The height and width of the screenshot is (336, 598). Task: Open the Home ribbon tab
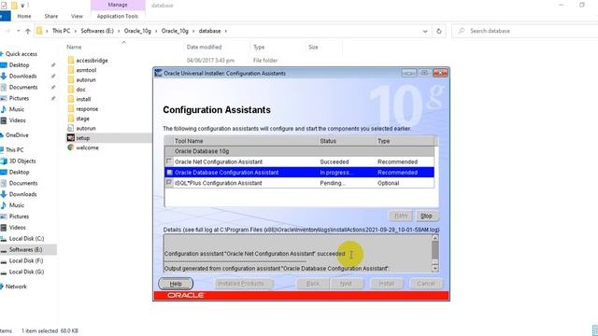[x=24, y=17]
